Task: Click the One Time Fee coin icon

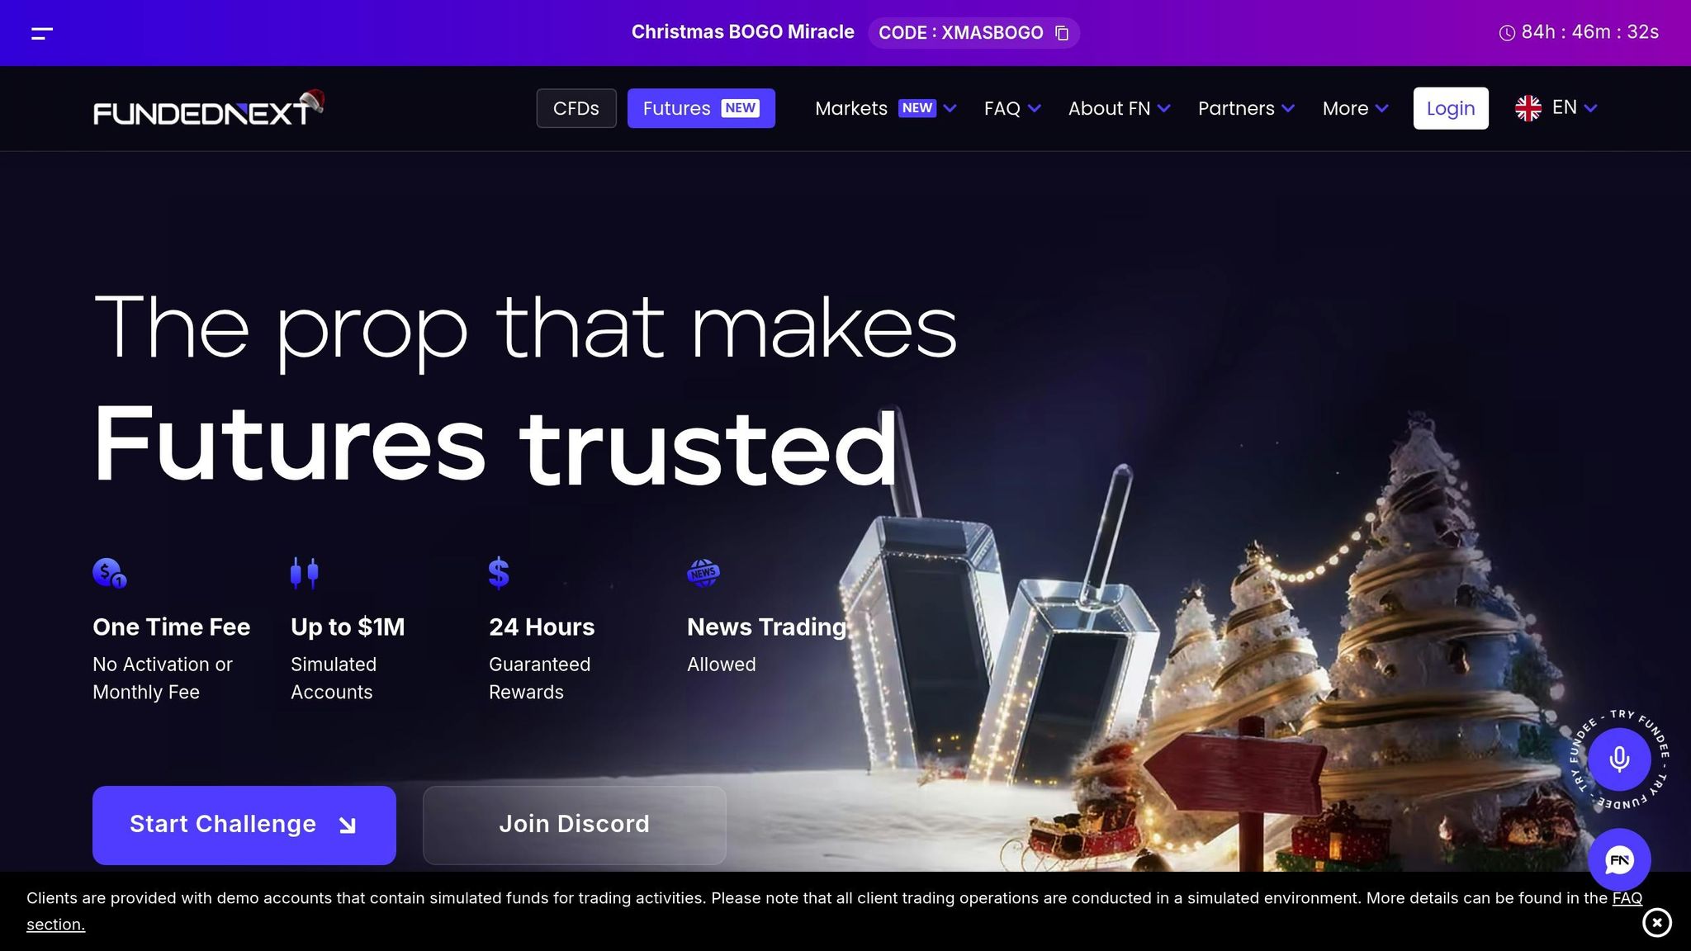Action: coord(109,573)
